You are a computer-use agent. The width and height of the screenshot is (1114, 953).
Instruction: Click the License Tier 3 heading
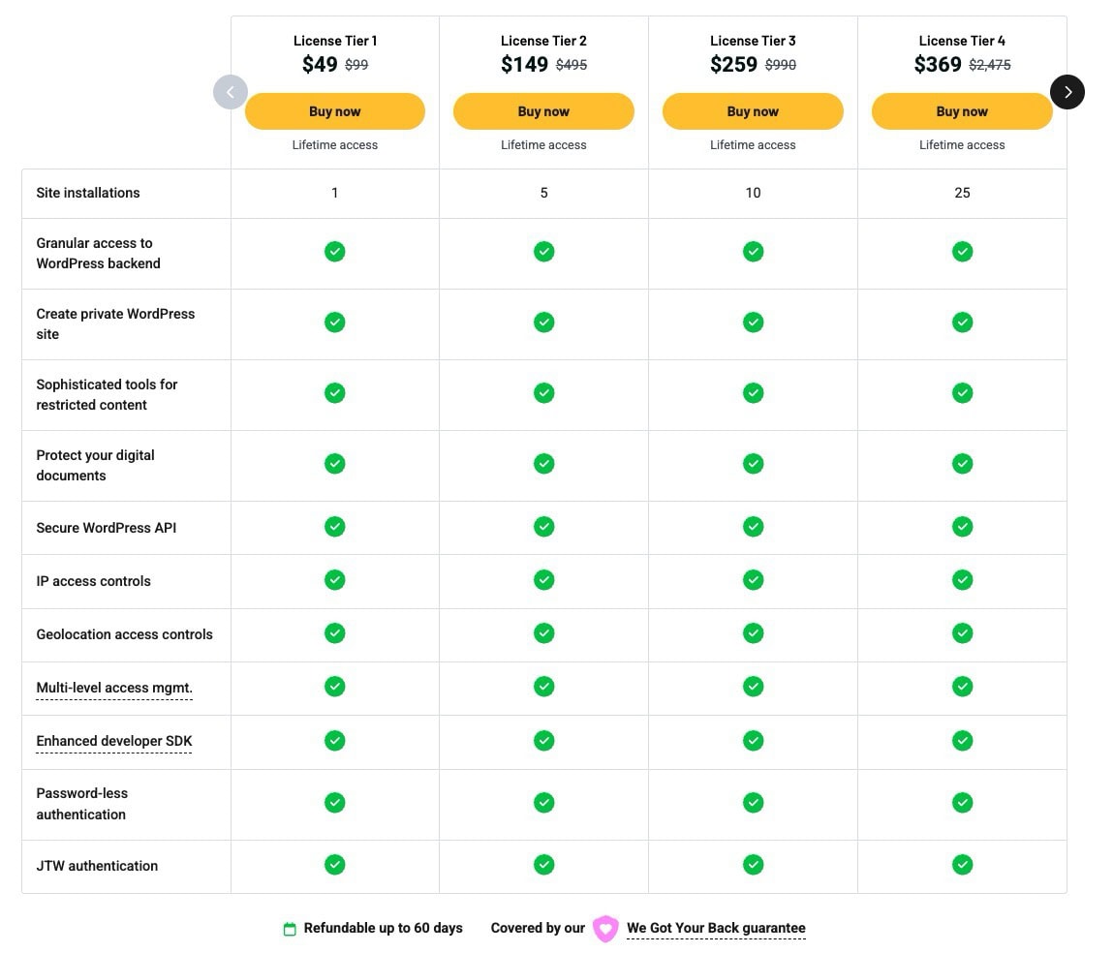pos(753,41)
